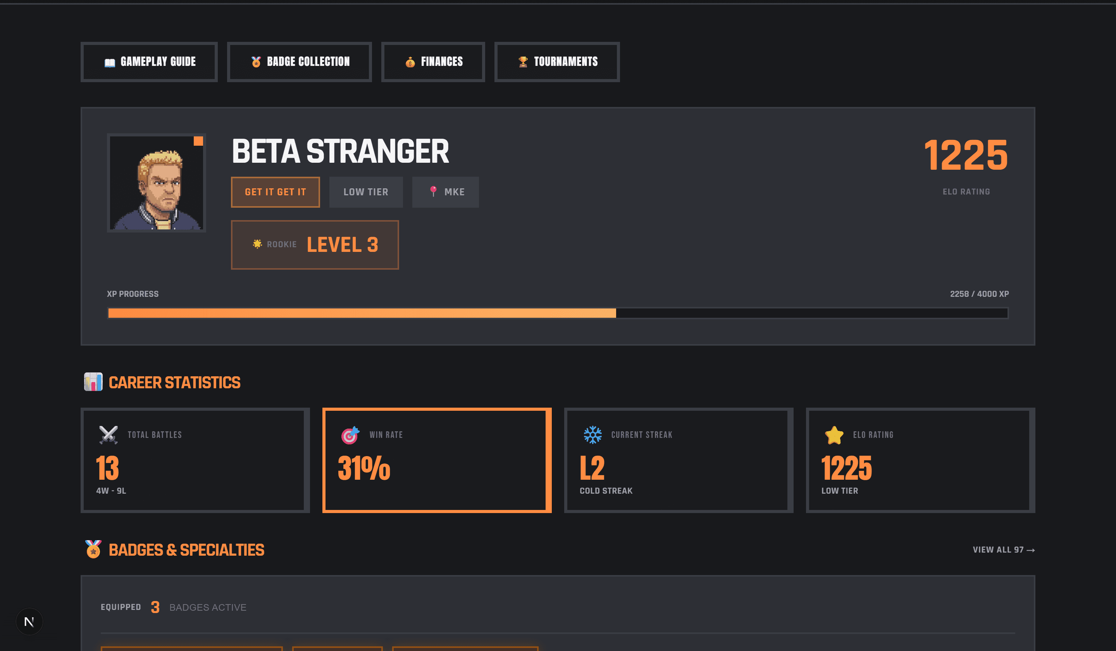Click the Rookie Level 3 badge

pyautogui.click(x=315, y=245)
